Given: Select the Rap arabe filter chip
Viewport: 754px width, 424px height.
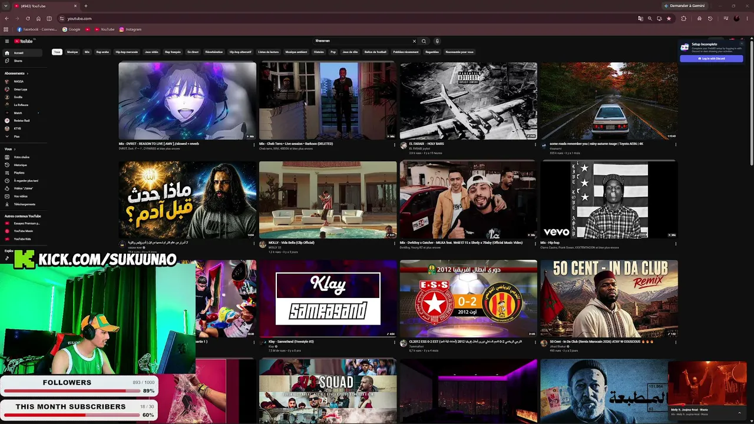Looking at the screenshot, I should pyautogui.click(x=102, y=52).
